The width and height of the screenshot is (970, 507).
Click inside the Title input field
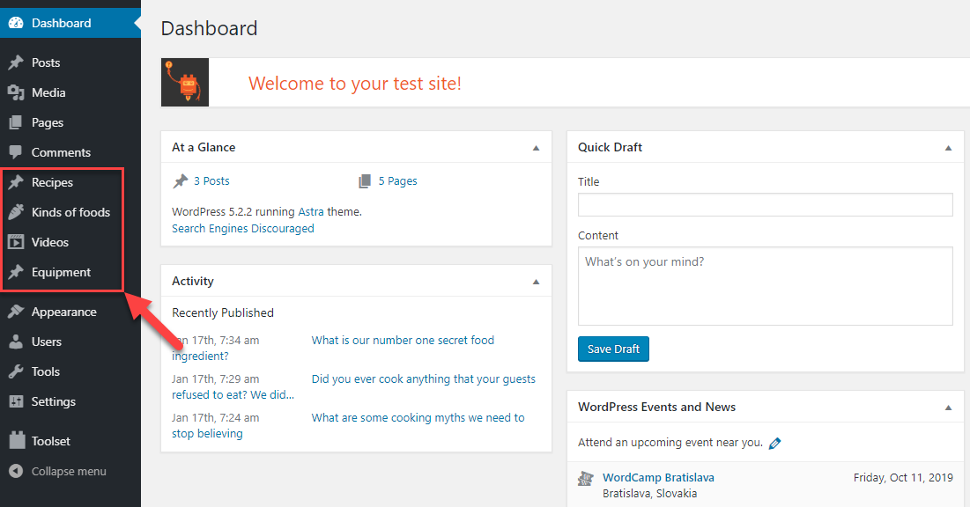765,204
